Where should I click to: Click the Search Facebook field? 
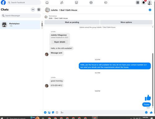24,2
